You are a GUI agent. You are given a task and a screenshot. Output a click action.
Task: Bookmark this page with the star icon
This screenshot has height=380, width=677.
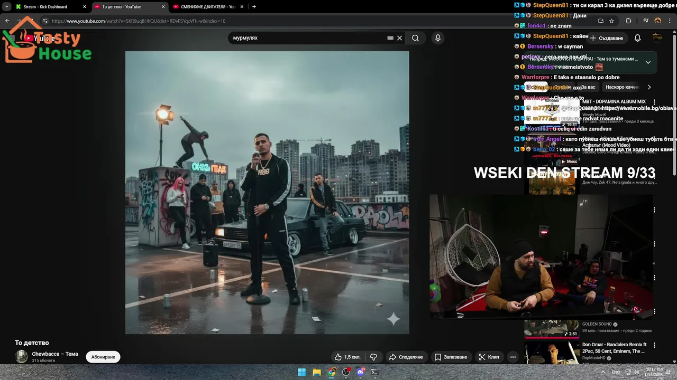pyautogui.click(x=611, y=21)
